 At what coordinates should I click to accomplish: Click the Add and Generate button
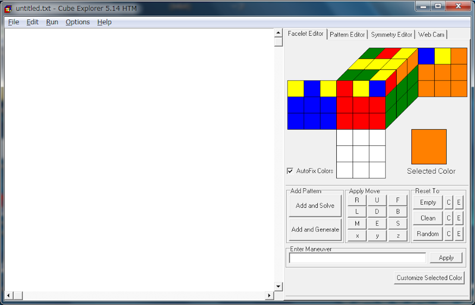[x=315, y=230]
